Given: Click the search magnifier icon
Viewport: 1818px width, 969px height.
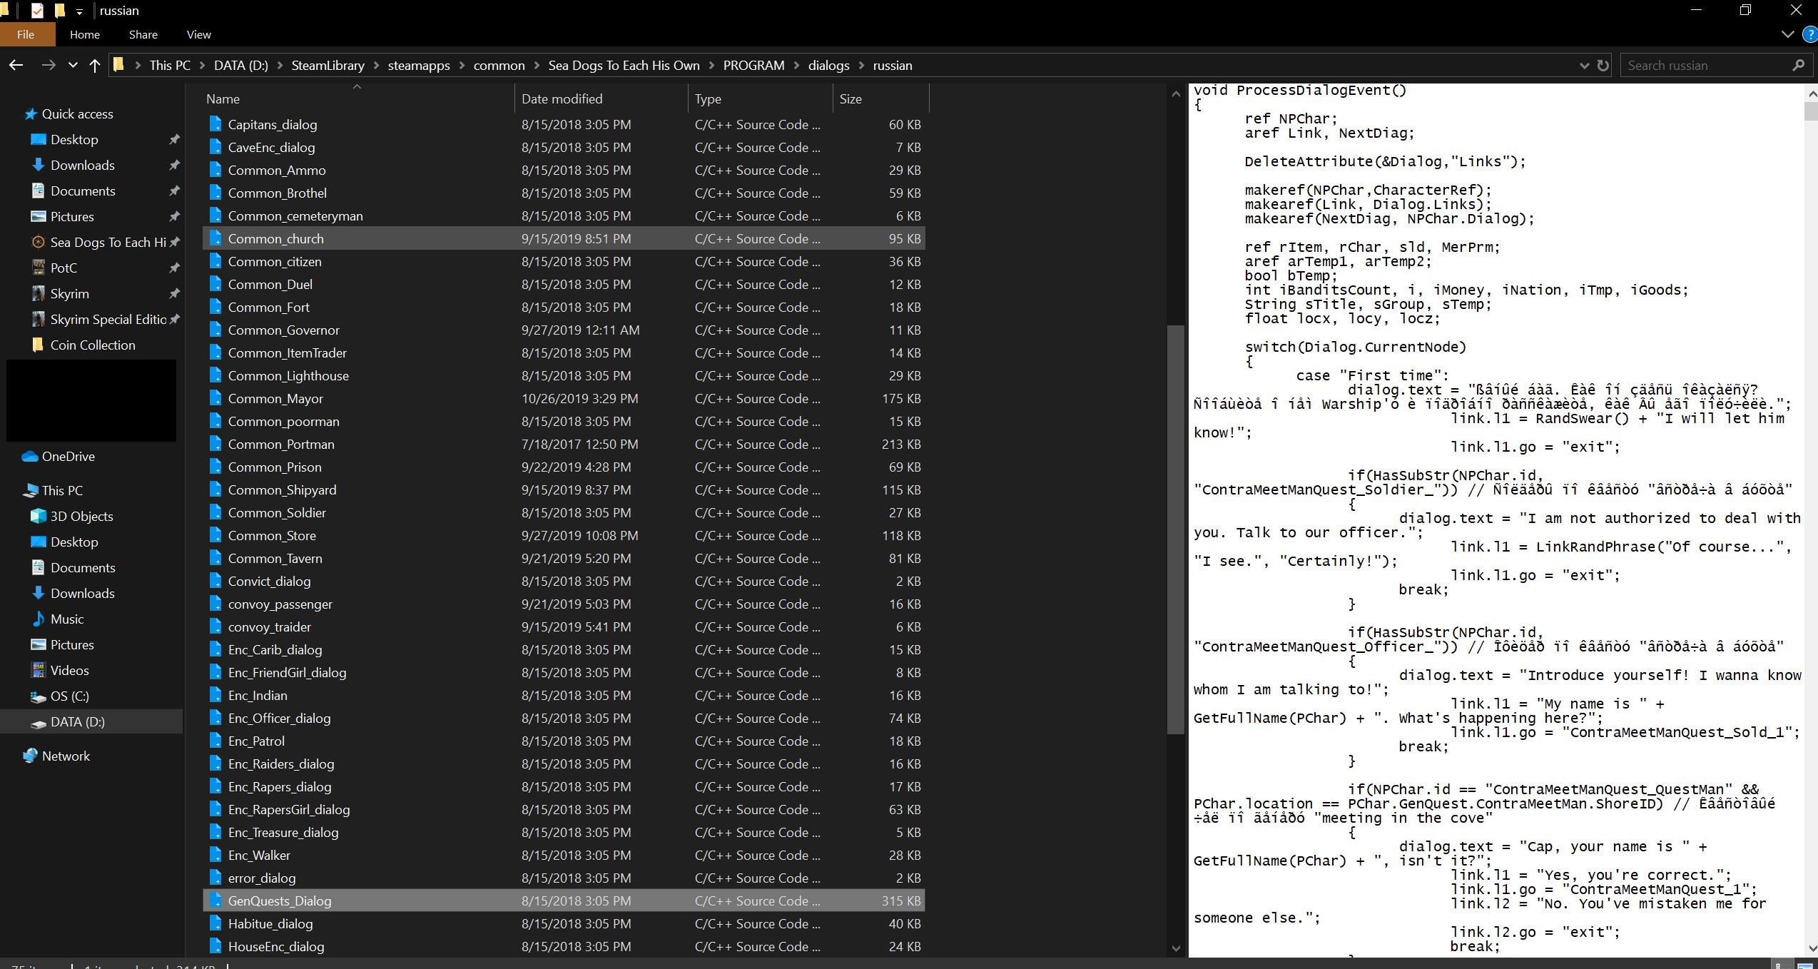Looking at the screenshot, I should point(1798,65).
